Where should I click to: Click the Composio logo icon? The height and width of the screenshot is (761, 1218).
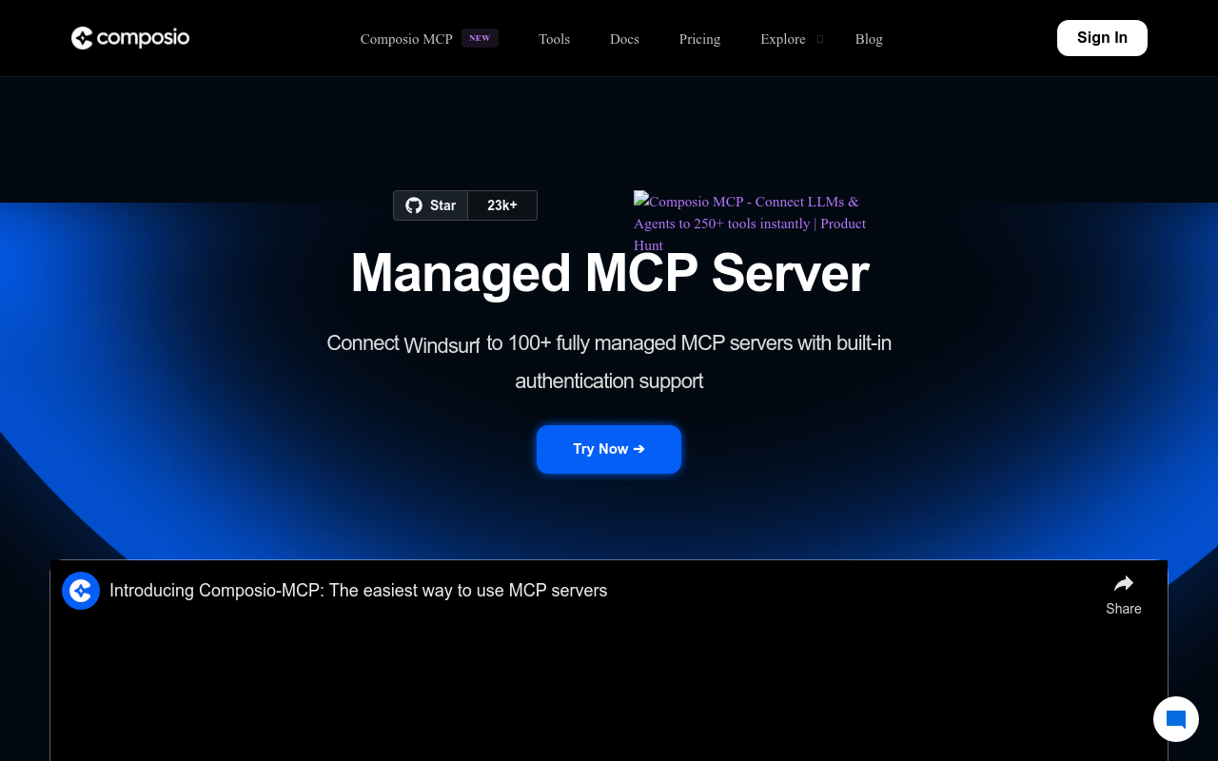(x=82, y=38)
